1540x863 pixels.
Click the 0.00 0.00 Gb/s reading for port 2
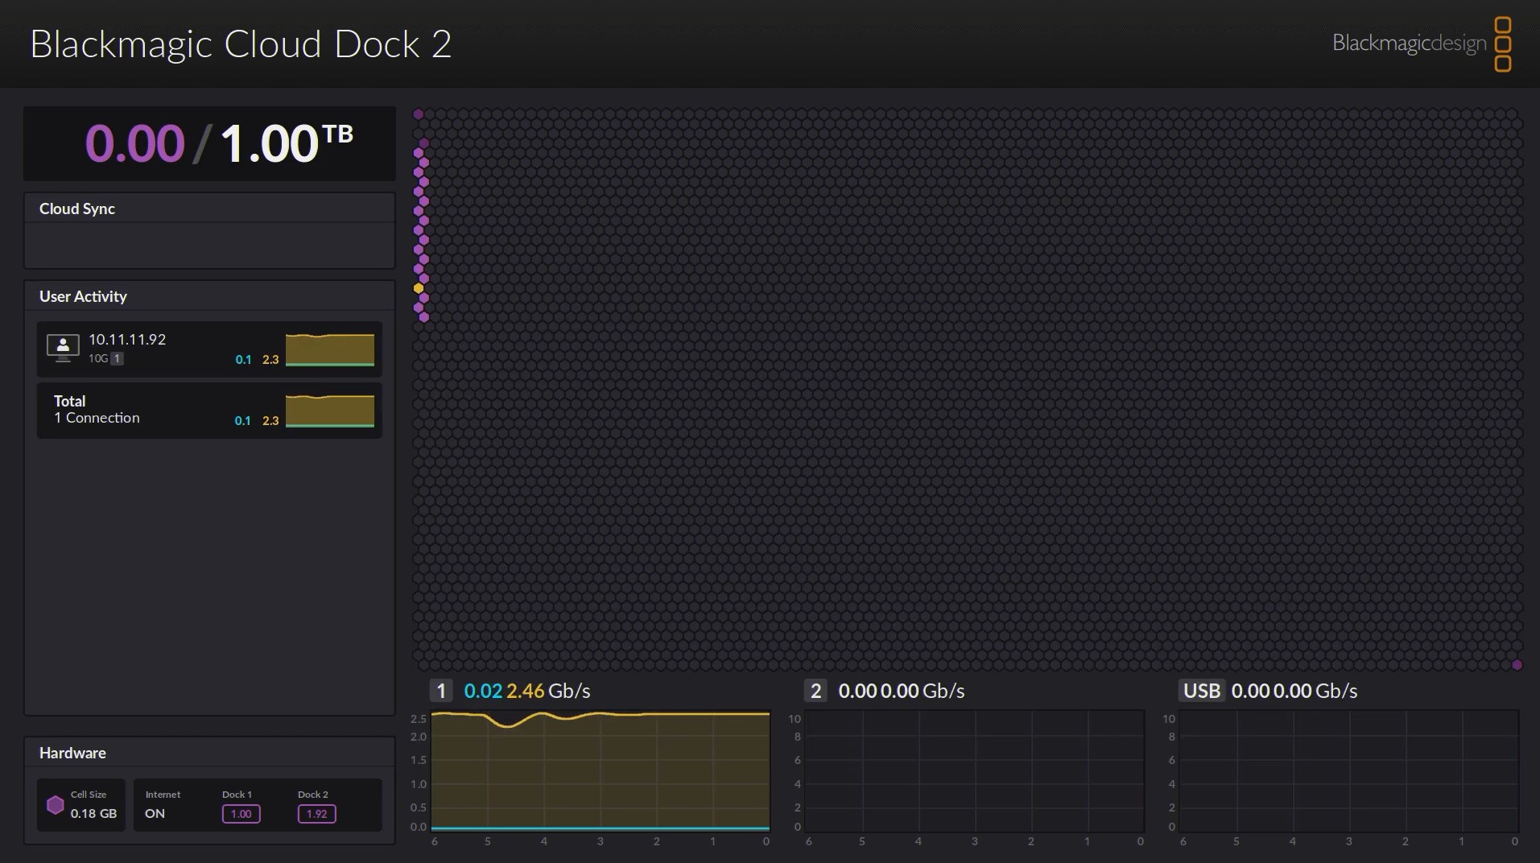point(902,691)
